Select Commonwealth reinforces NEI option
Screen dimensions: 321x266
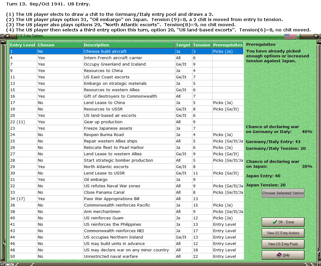(126, 231)
